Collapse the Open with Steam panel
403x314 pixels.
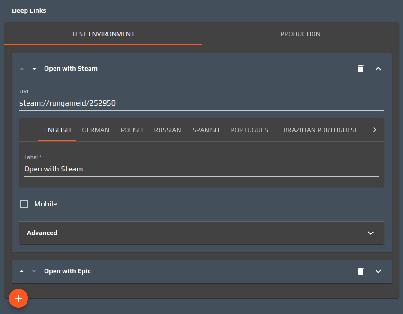[x=378, y=69]
